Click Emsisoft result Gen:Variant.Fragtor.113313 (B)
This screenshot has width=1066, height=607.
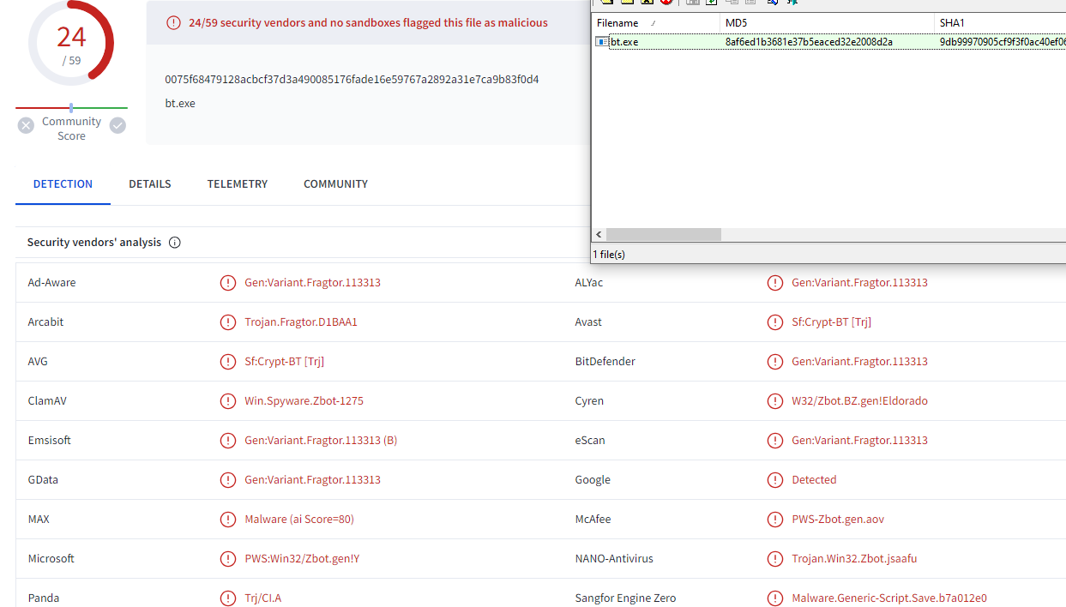coord(321,441)
